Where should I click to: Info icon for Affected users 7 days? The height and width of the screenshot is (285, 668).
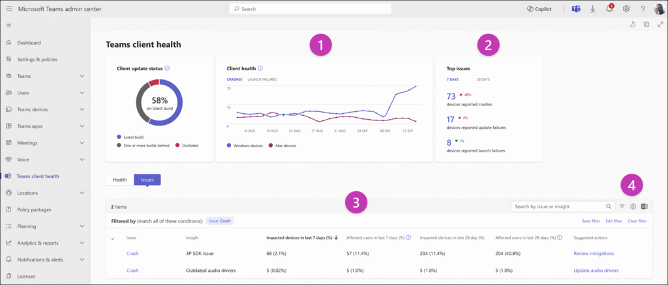pos(408,238)
